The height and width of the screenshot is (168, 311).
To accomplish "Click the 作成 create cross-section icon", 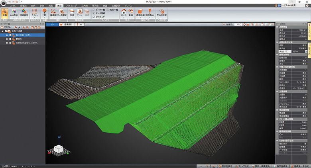I will click(72, 13).
